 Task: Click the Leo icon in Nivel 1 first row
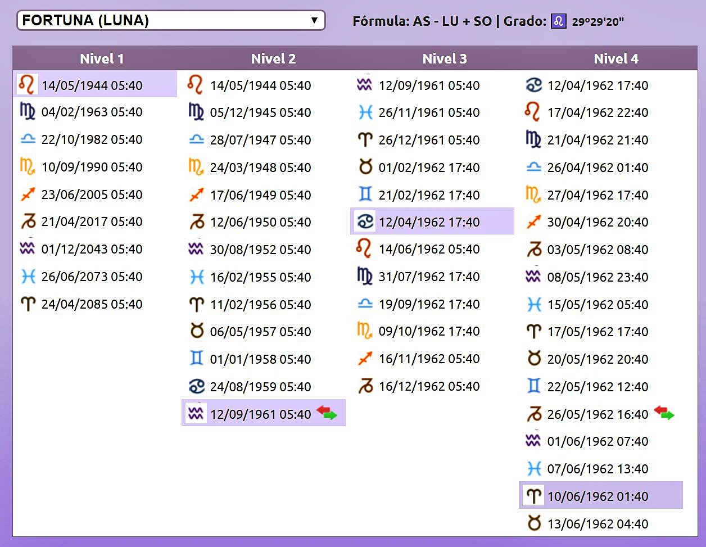click(x=26, y=84)
